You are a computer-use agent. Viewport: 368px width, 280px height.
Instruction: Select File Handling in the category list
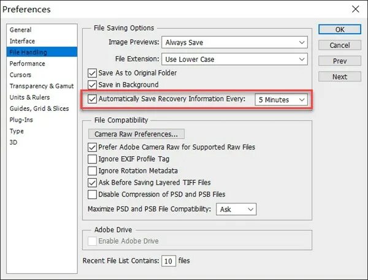(x=42, y=52)
